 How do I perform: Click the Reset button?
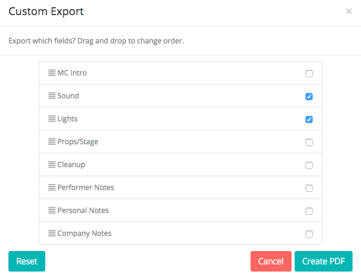27,261
